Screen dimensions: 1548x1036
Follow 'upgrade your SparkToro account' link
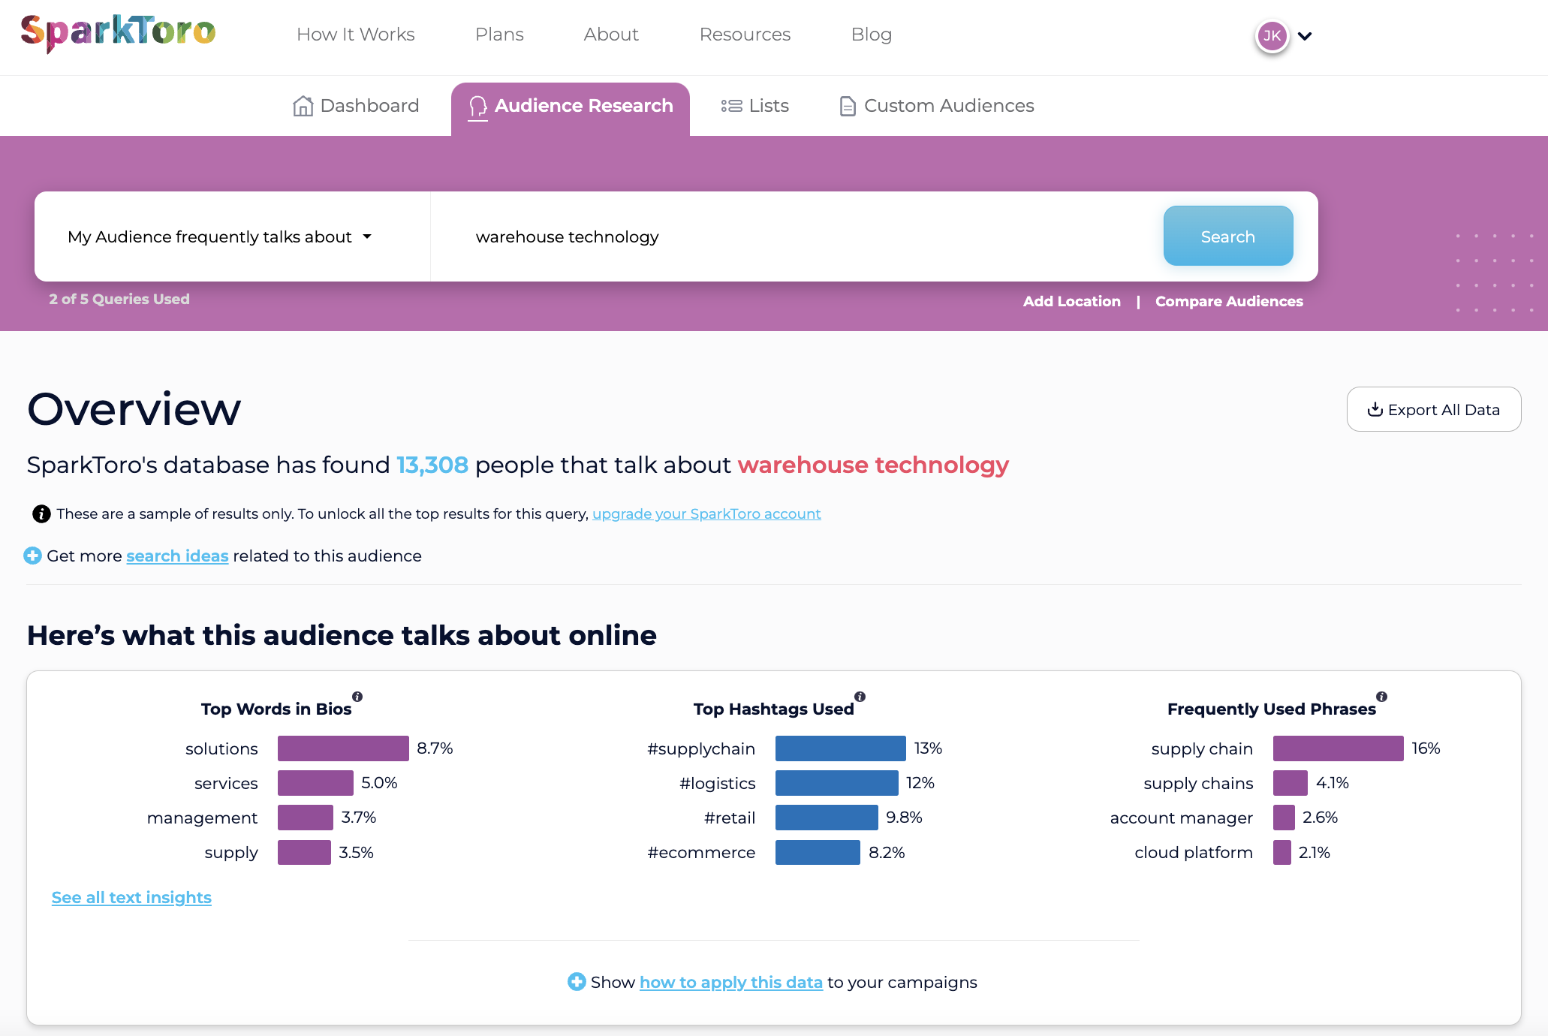(706, 513)
